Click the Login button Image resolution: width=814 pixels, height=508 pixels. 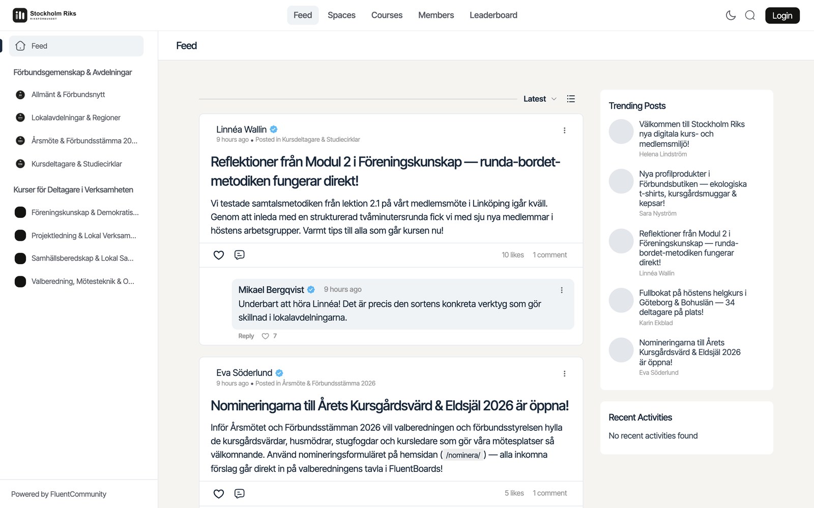tap(782, 15)
